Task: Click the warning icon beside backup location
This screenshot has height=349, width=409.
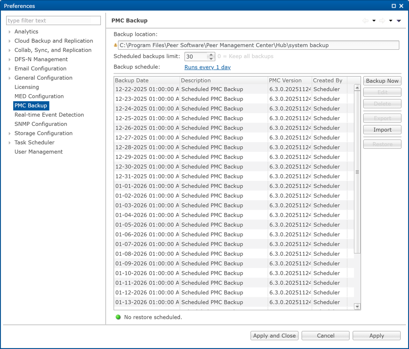Action: (115, 45)
